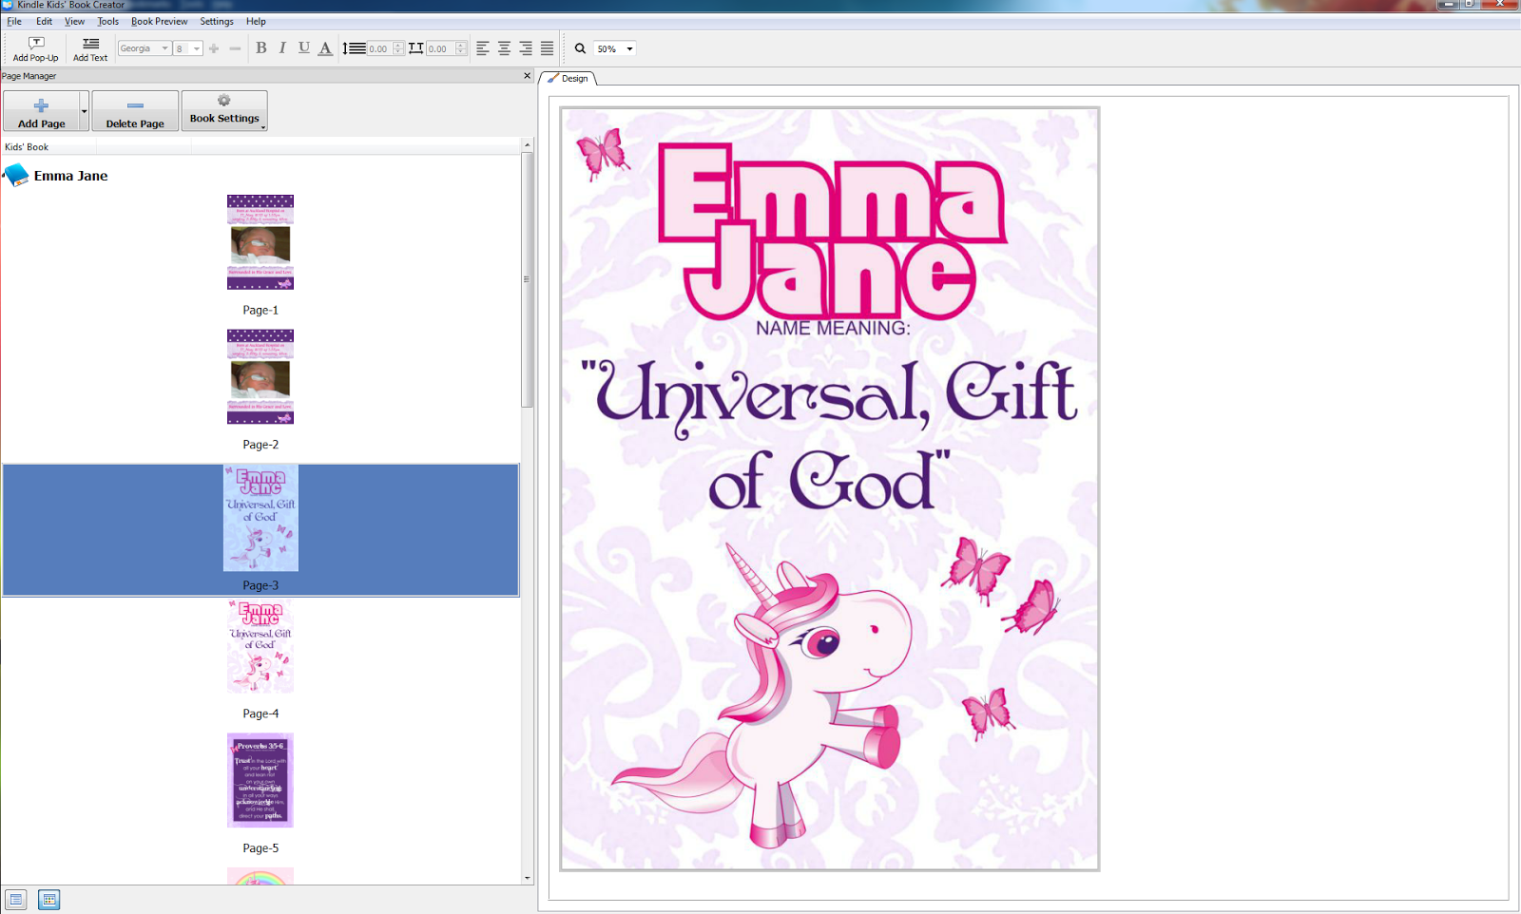The image size is (1521, 914).
Task: Select the Add Pop-Up tool
Action: click(x=34, y=48)
